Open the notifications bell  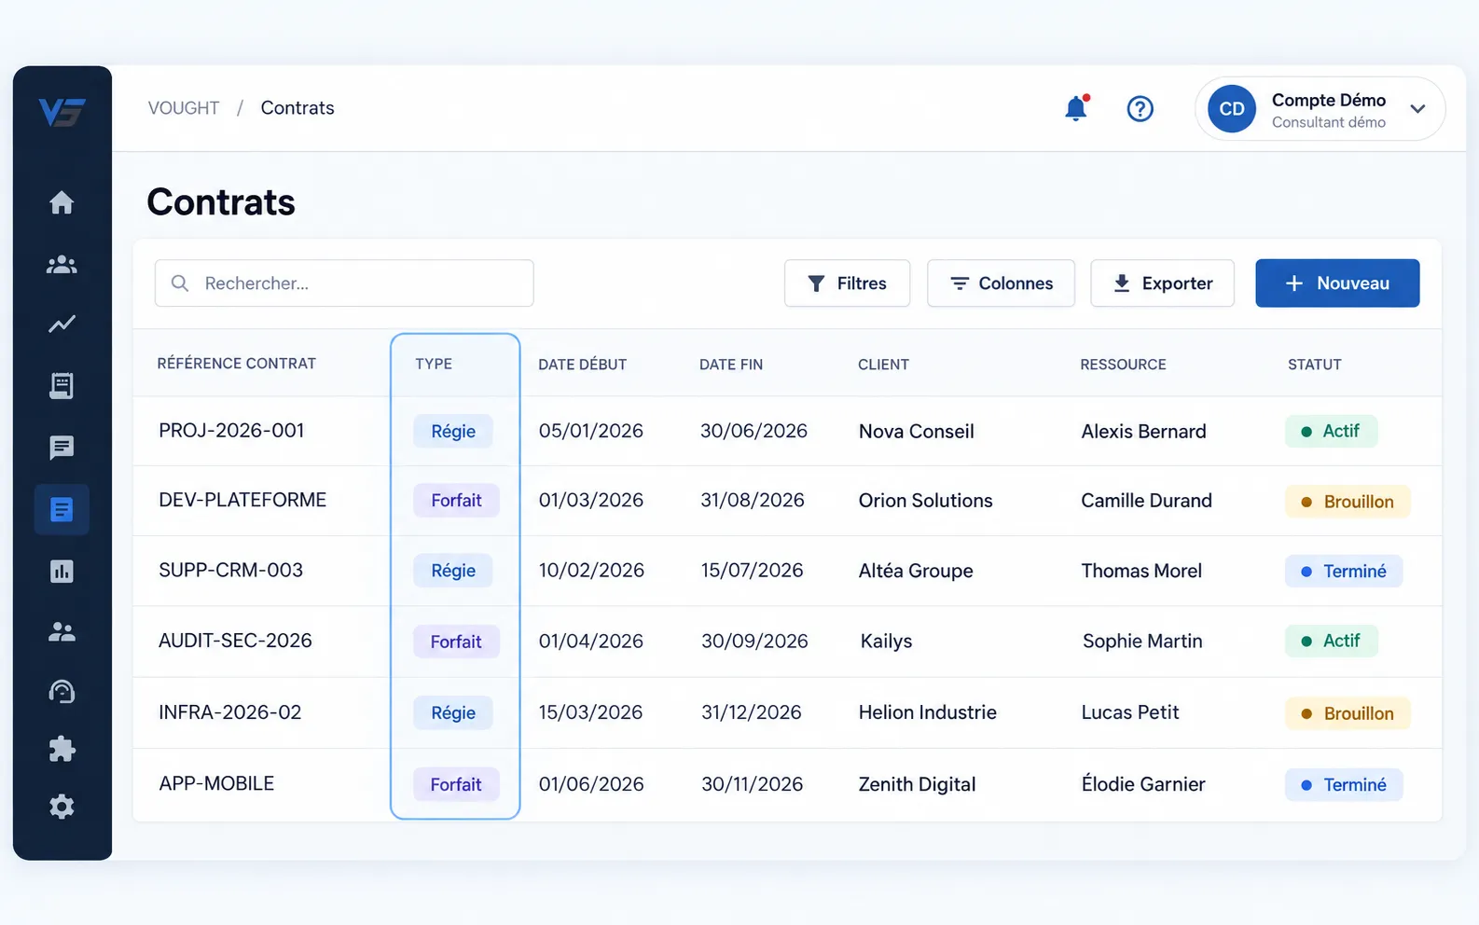(x=1076, y=108)
